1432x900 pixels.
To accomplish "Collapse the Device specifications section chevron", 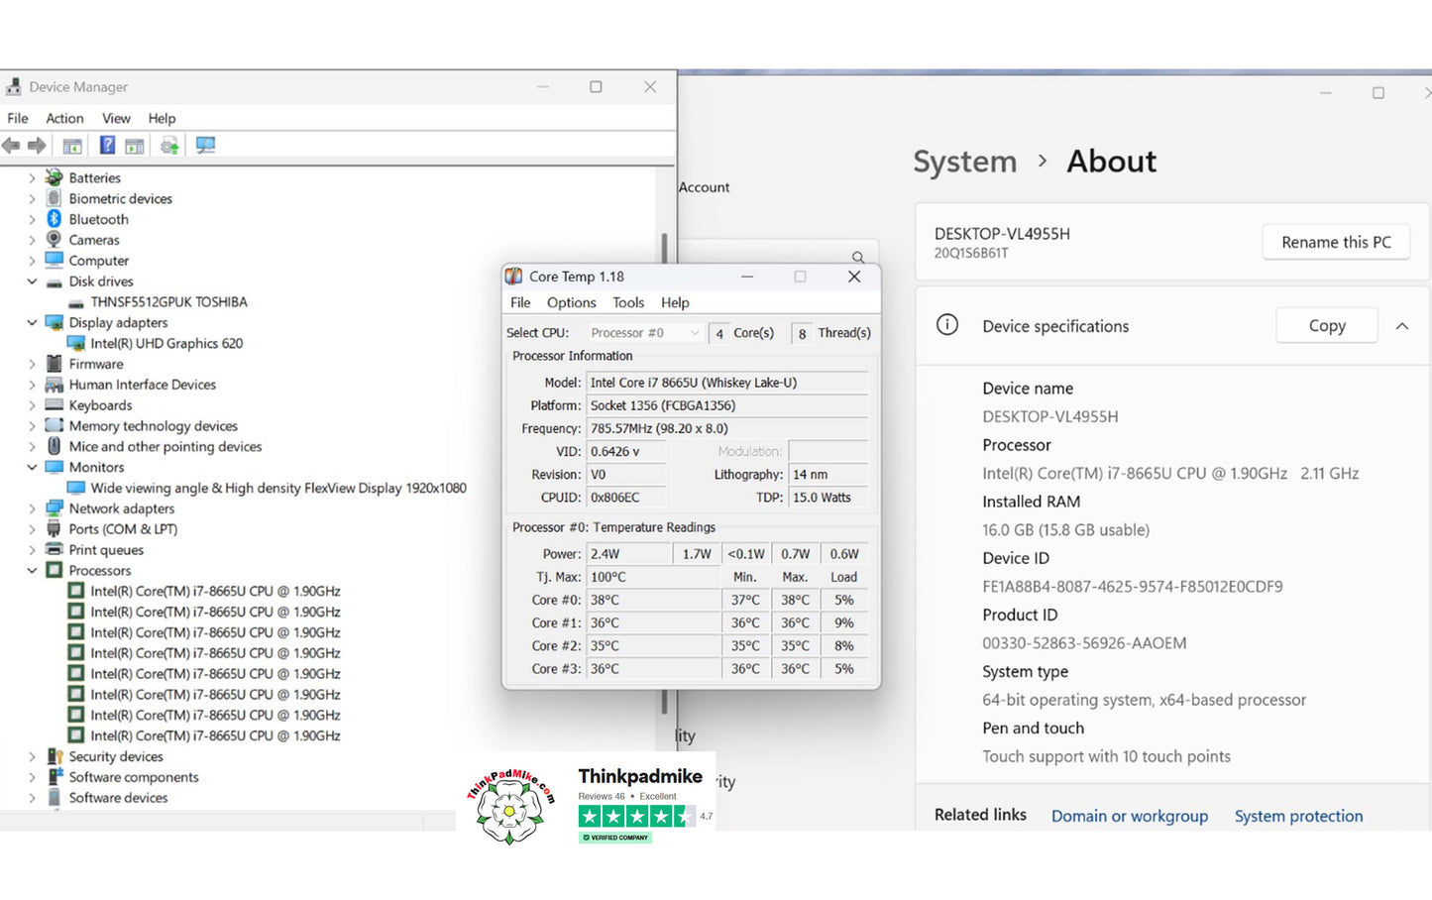I will [x=1402, y=326].
